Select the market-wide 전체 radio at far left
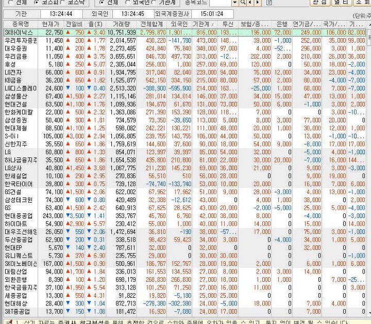 (10, 3)
